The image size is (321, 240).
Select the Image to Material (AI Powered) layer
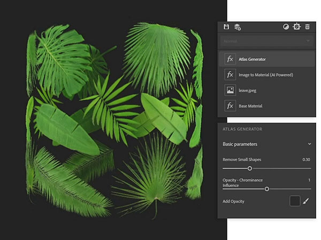coord(273,75)
